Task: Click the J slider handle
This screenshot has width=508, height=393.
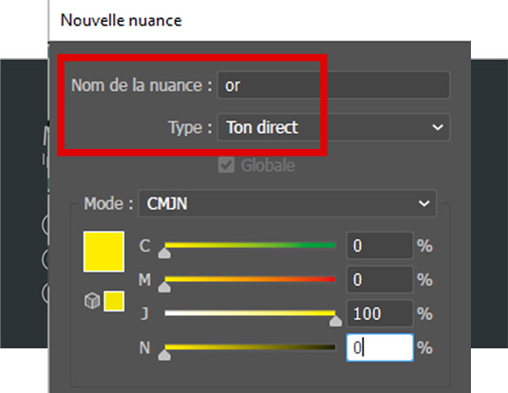Action: pyautogui.click(x=335, y=322)
